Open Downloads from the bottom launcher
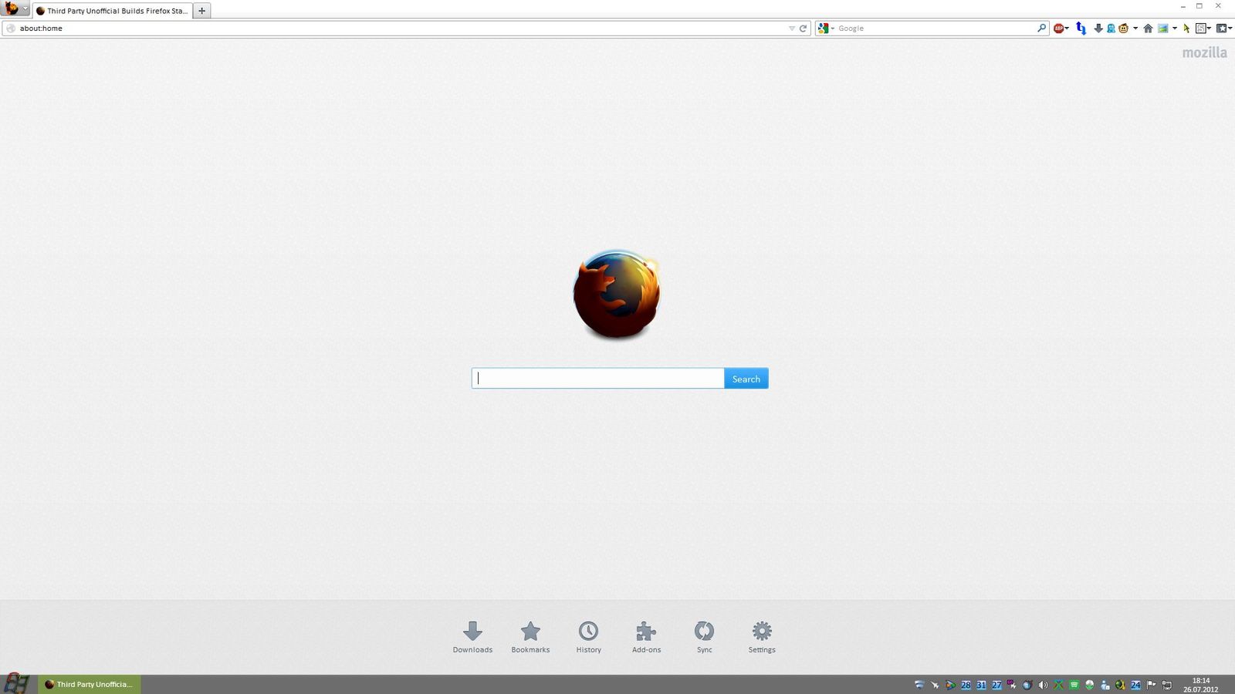This screenshot has width=1235, height=694. coord(472,637)
